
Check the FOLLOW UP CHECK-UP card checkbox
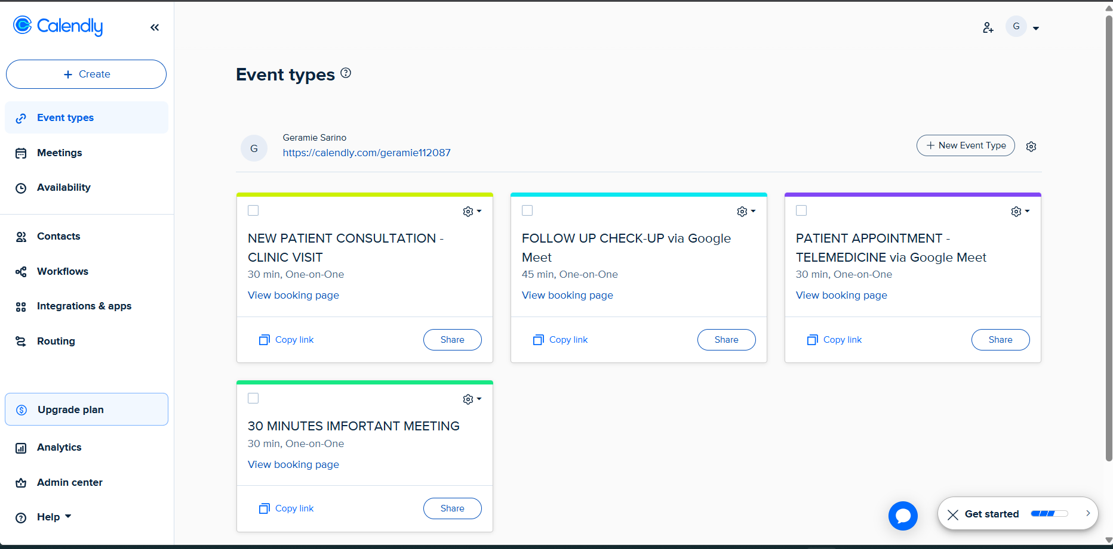[x=527, y=210]
